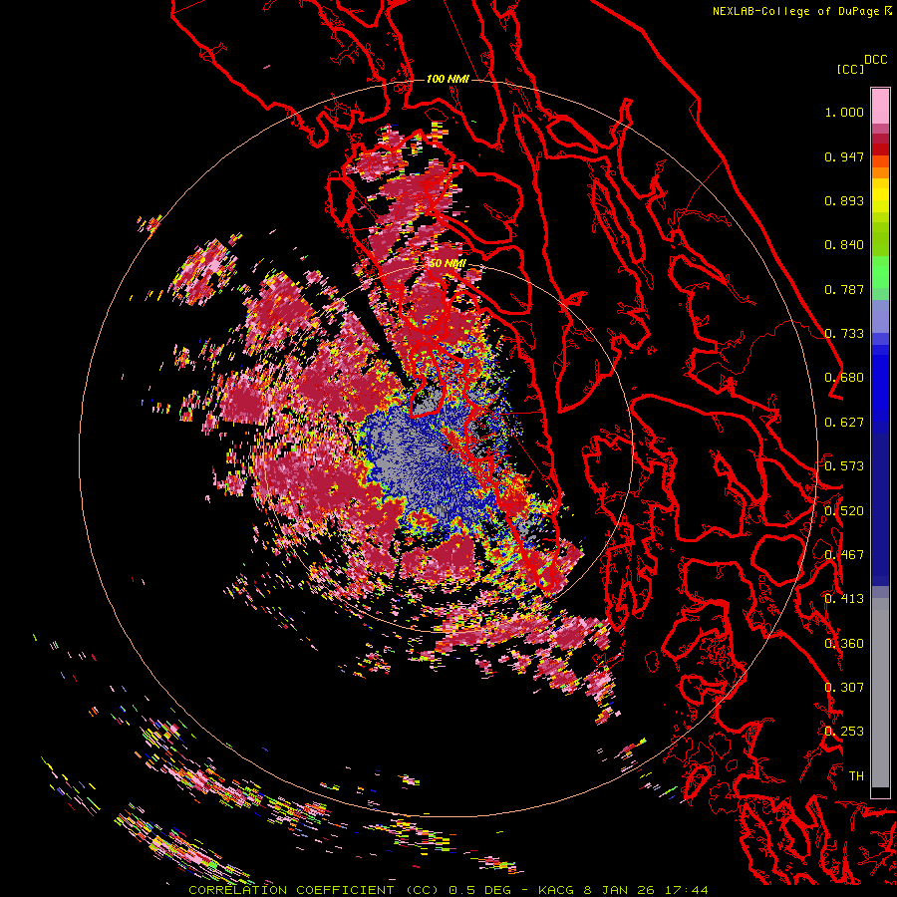The width and height of the screenshot is (897, 897).
Task: Select the 0.253 scale value
Action: (844, 732)
